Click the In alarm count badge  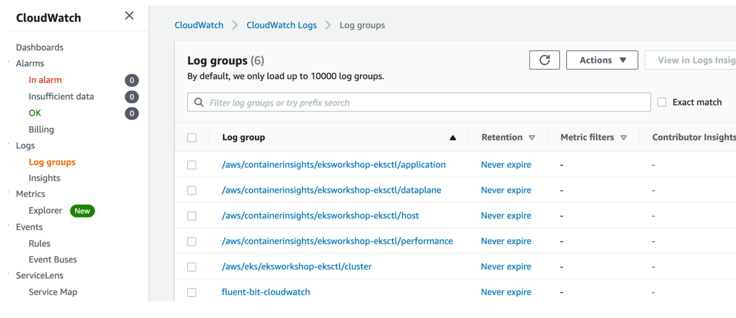[132, 80]
